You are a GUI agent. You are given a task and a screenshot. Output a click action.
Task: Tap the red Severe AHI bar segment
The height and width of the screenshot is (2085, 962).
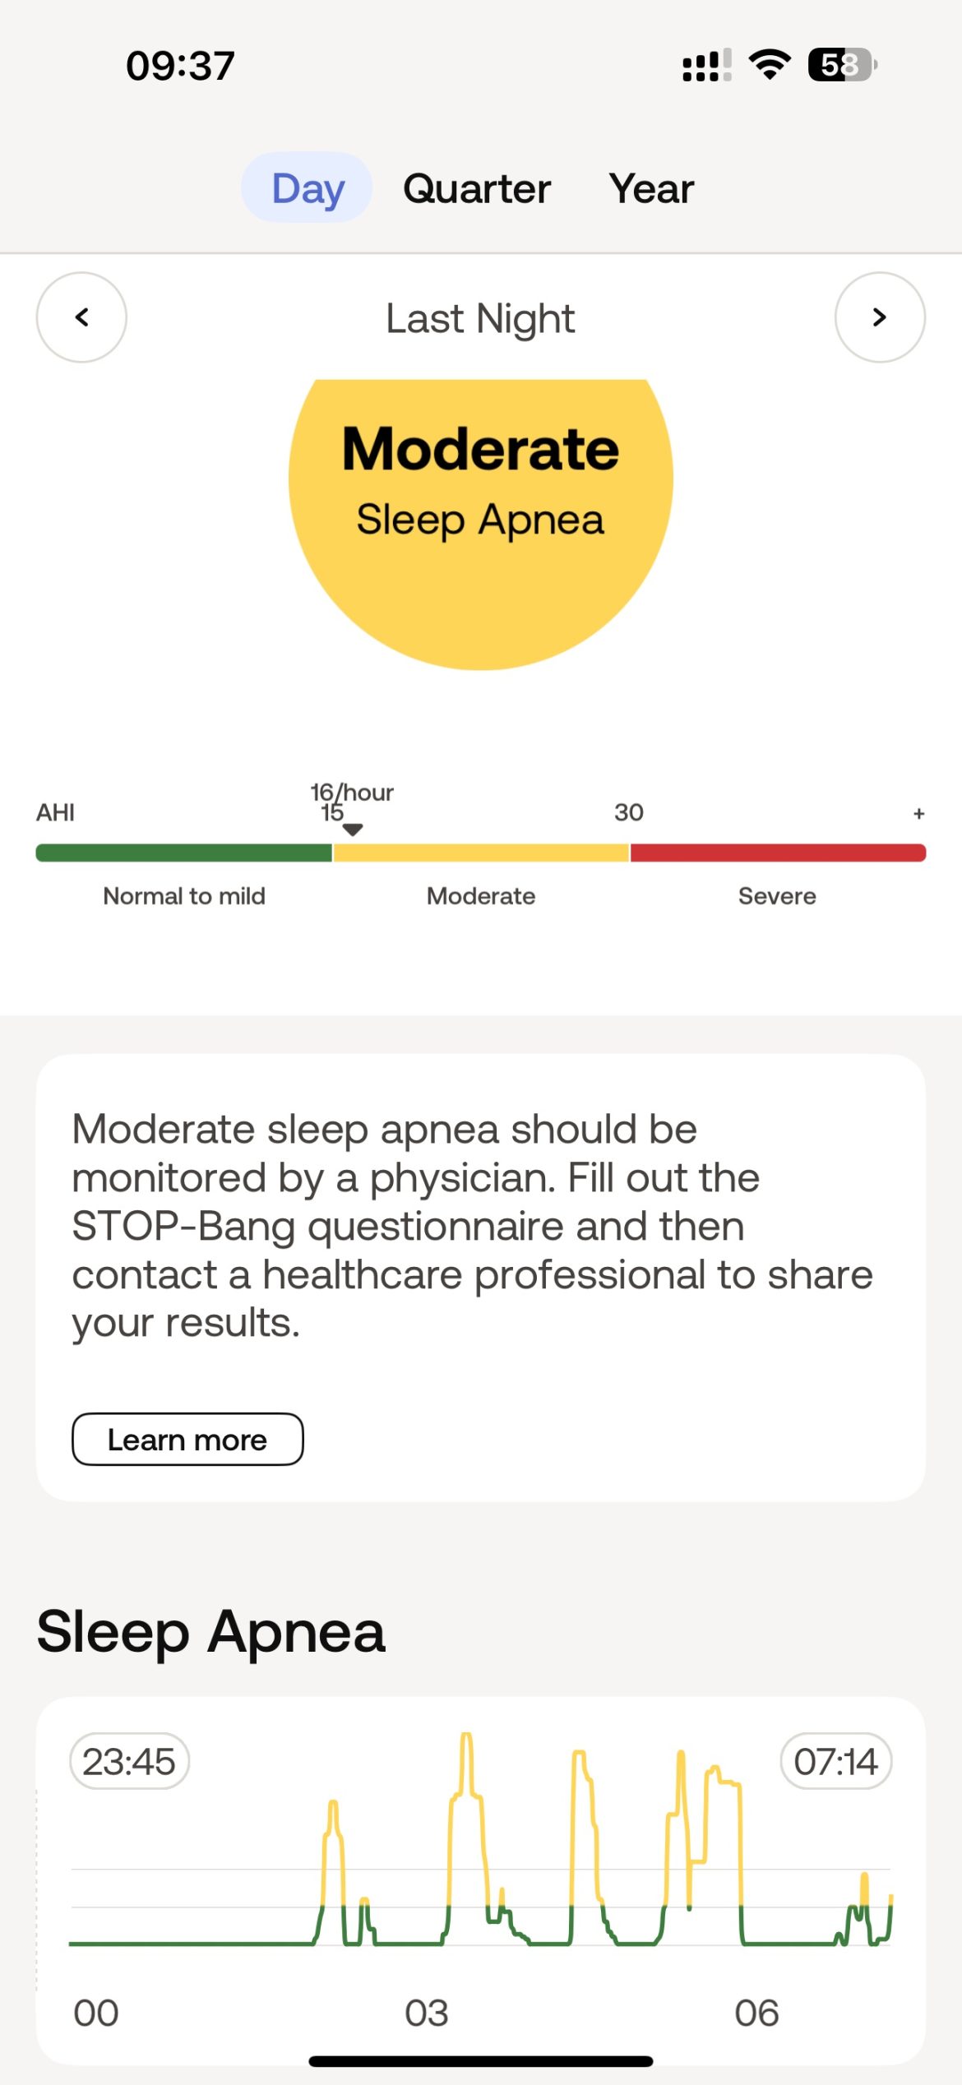point(778,853)
